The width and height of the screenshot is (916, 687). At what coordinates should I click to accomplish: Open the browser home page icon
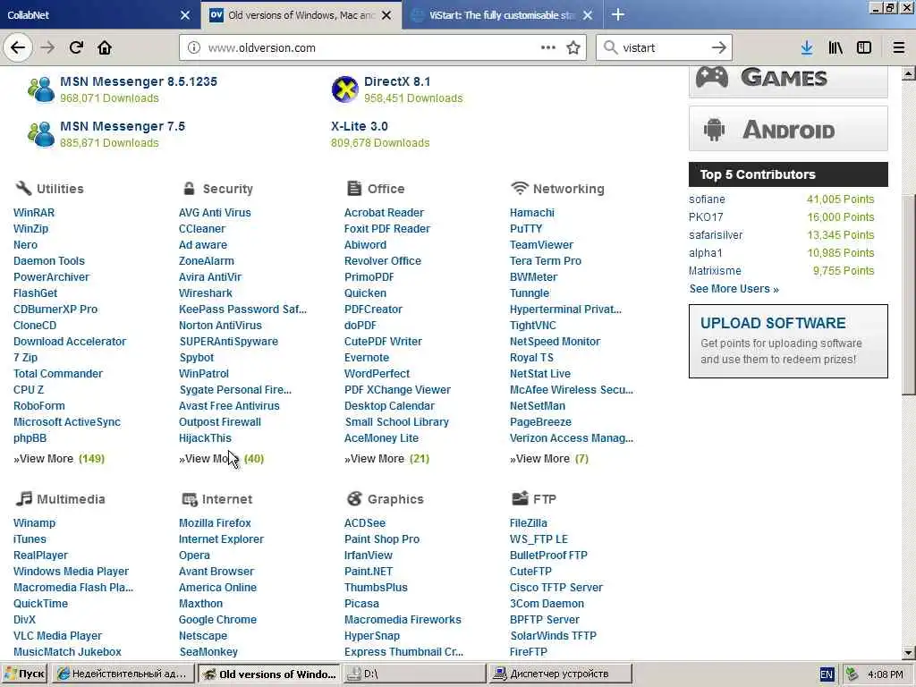coord(105,47)
